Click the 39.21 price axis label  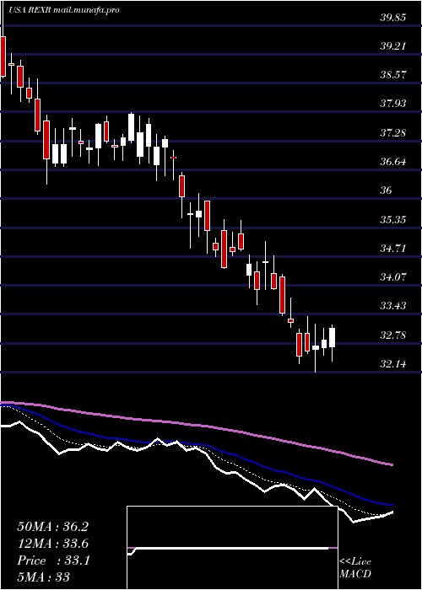pos(392,46)
